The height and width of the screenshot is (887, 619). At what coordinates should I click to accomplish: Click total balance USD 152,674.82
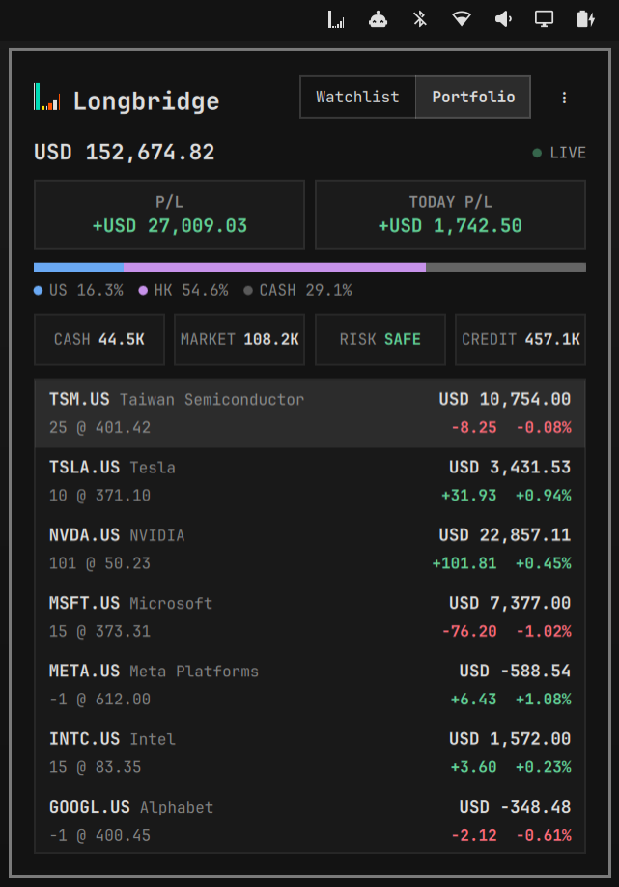click(125, 152)
